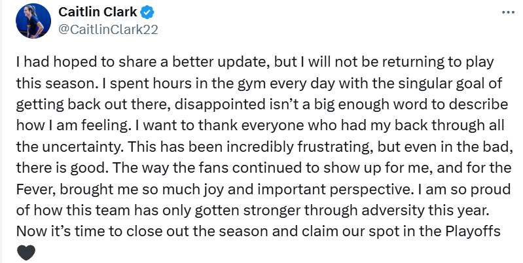Image resolution: width=523 pixels, height=263 pixels.
Task: Click Caitlin Clark's profile avatar photo
Action: 33,20
